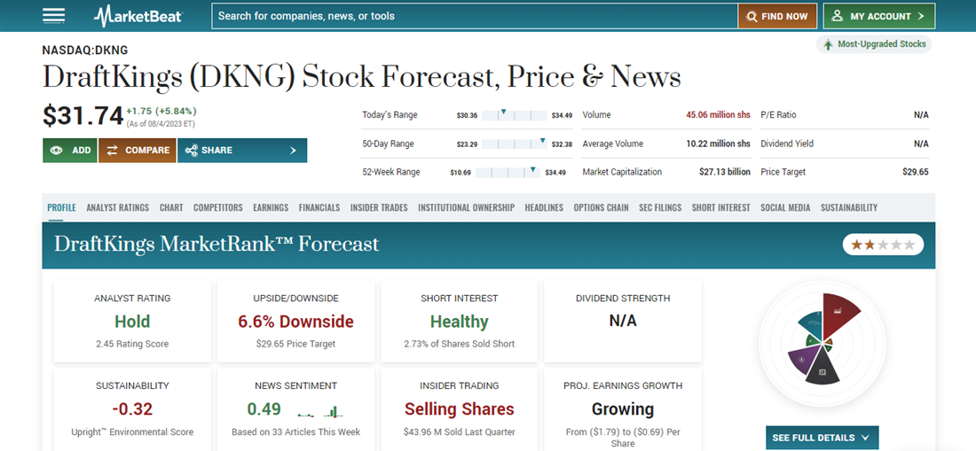976x451 pixels.
Task: Focus the company search input field
Action: point(475,16)
